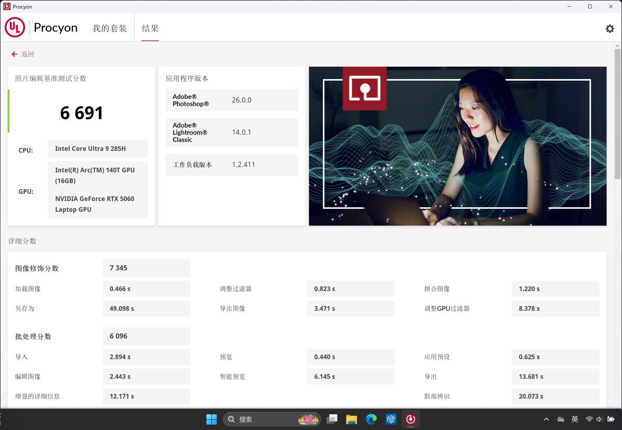The image size is (622, 430).
Task: Open the Task View taskbar icon
Action: point(332,419)
